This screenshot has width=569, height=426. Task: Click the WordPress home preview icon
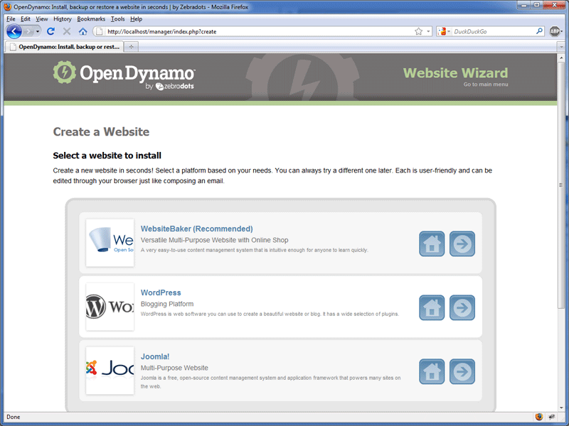pyautogui.click(x=432, y=307)
